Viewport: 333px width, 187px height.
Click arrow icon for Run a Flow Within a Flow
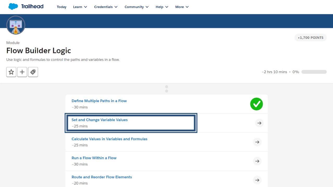[257, 161]
